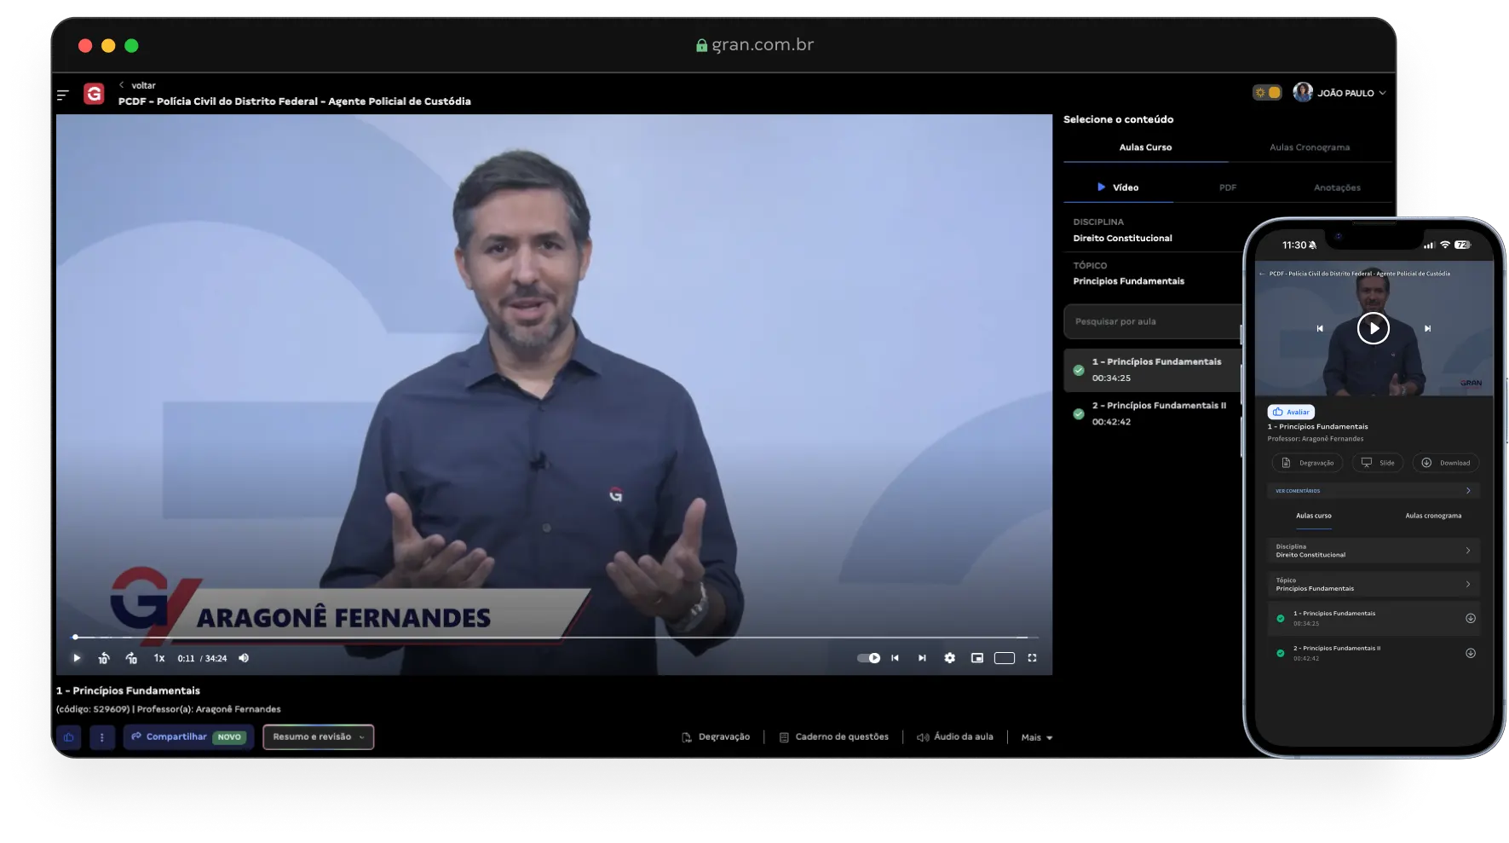This screenshot has height=843, width=1509.
Task: Rewind the video 10 seconds
Action: (103, 657)
